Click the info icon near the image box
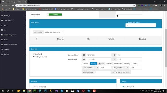Screen dimensions: 167x93 [117, 16]
